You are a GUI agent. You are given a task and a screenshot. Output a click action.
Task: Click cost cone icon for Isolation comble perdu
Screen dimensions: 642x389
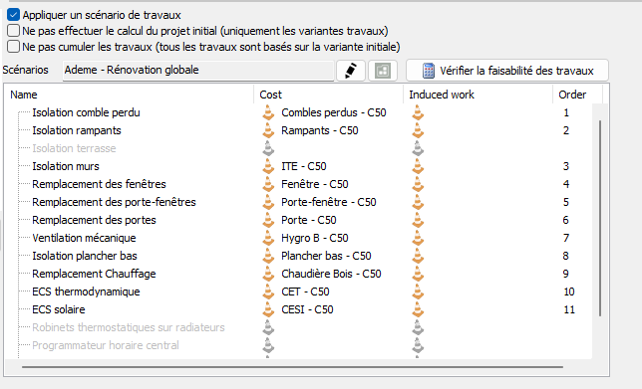point(268,112)
